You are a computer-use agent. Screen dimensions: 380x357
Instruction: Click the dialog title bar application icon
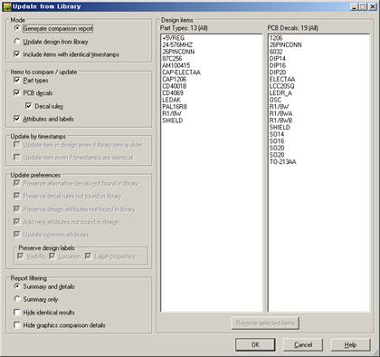[x=6, y=6]
